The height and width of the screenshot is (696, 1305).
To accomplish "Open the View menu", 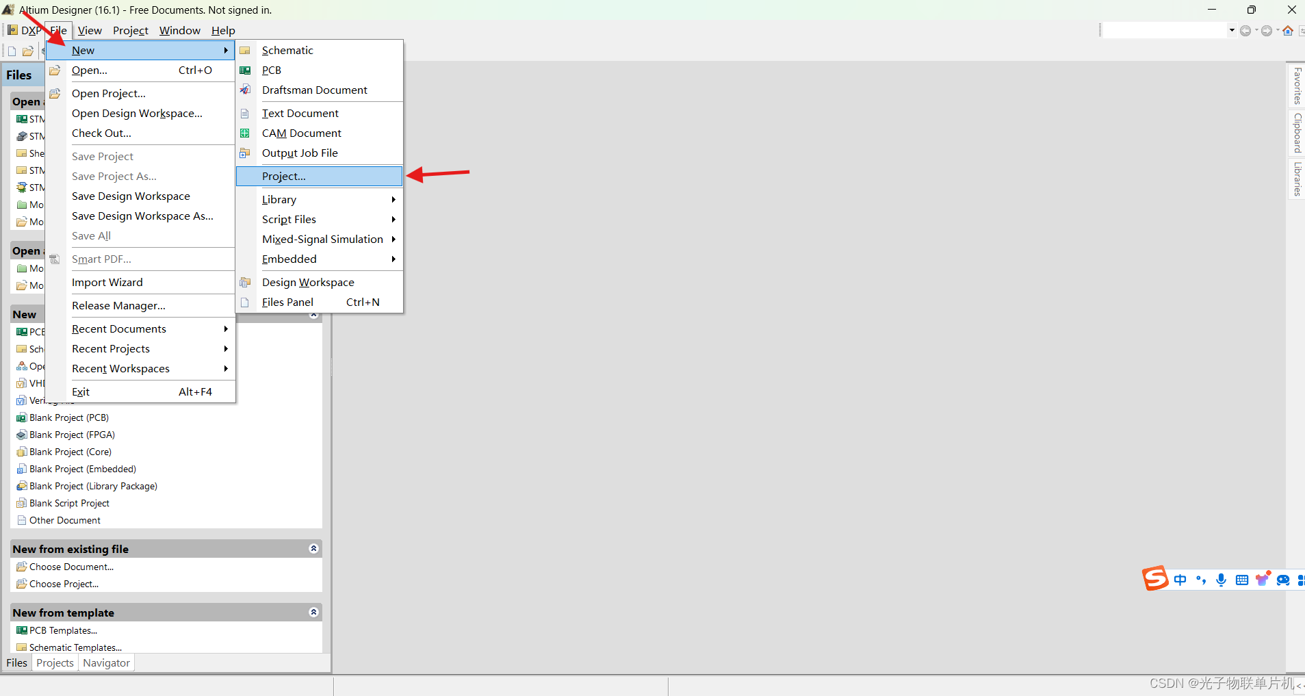I will coord(90,31).
